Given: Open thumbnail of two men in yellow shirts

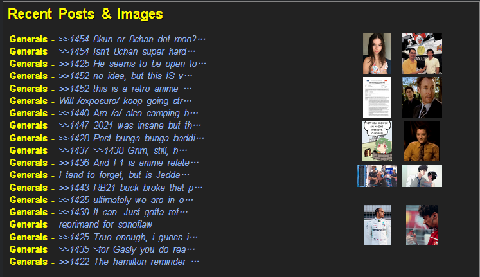Looking at the screenshot, I should coord(422,53).
